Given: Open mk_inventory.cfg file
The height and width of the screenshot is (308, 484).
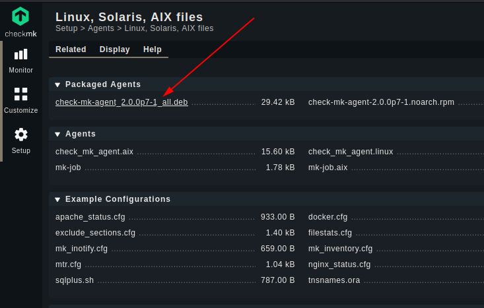Looking at the screenshot, I should 340,249.
